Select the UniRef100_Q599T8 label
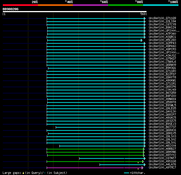Image resolution: width=181 pixels, height=175 pixels. coord(162,102)
